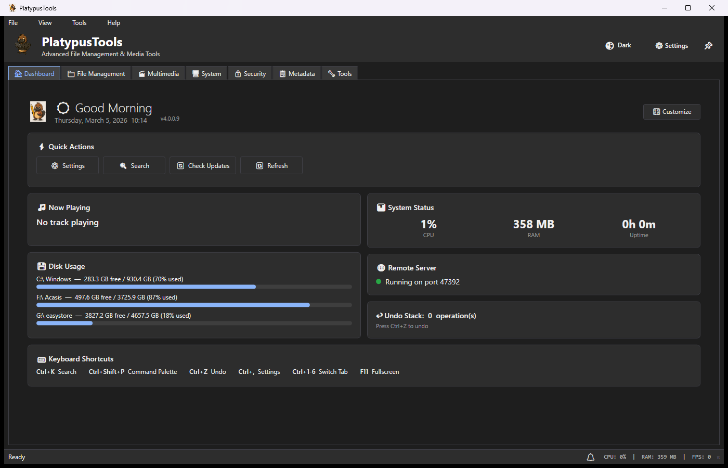728x468 pixels.
Task: Pin the window always on top
Action: coord(708,45)
